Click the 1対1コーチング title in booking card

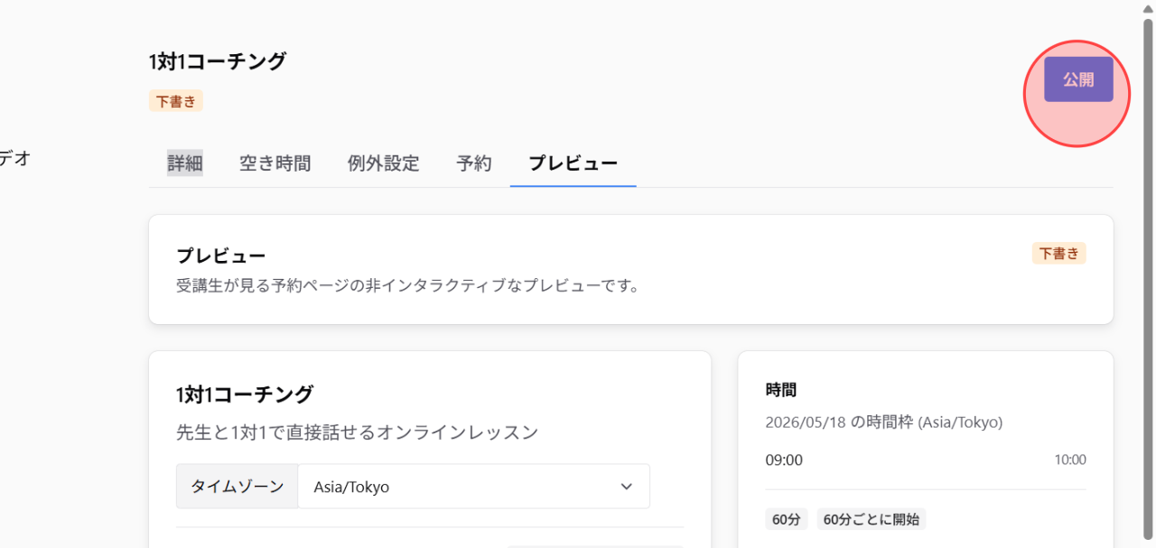coord(245,395)
